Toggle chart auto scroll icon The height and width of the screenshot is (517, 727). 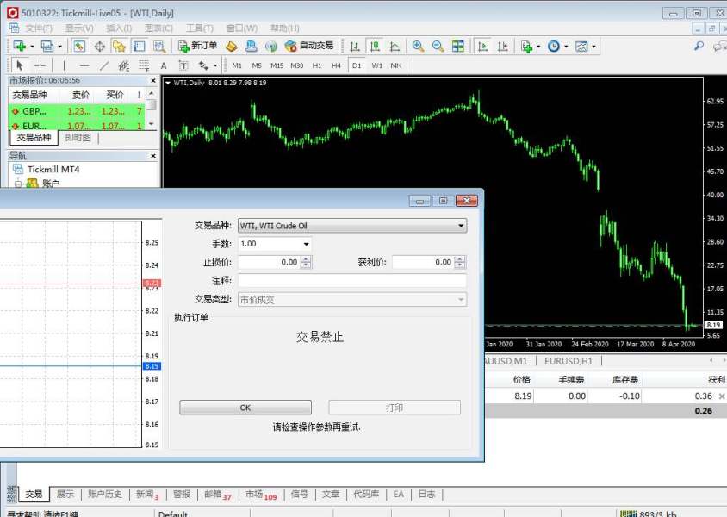[482, 46]
